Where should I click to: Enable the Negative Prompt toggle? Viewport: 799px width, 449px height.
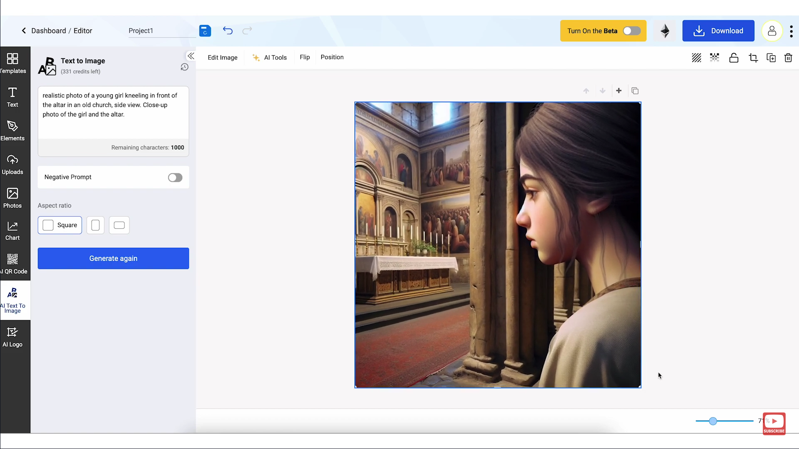click(x=175, y=177)
